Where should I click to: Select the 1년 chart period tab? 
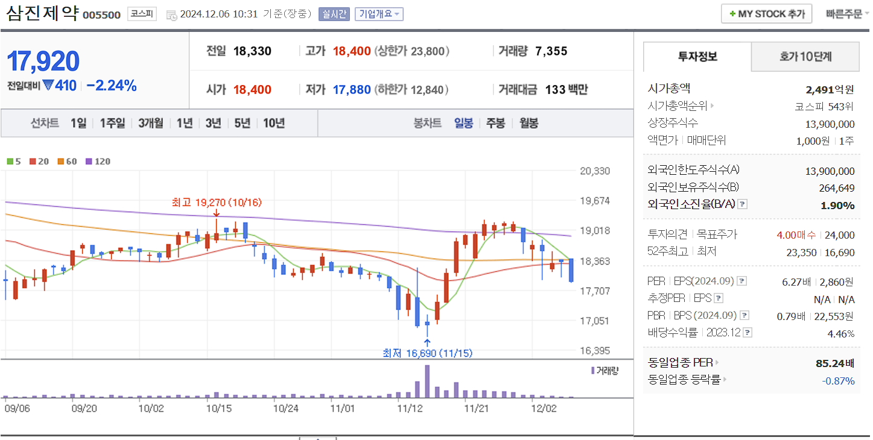[185, 123]
